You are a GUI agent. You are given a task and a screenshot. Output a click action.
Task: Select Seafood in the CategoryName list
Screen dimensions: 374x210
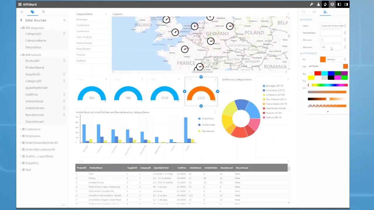pyautogui.click(x=81, y=61)
